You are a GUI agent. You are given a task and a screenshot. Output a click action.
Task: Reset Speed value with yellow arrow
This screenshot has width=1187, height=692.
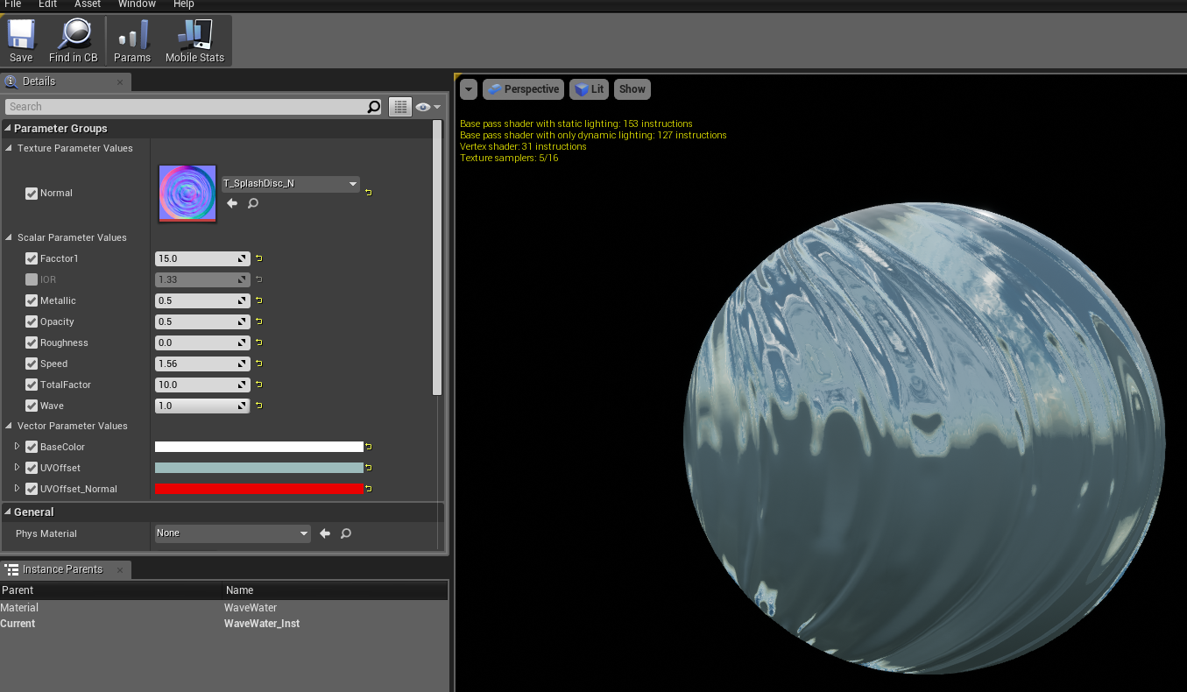259,364
